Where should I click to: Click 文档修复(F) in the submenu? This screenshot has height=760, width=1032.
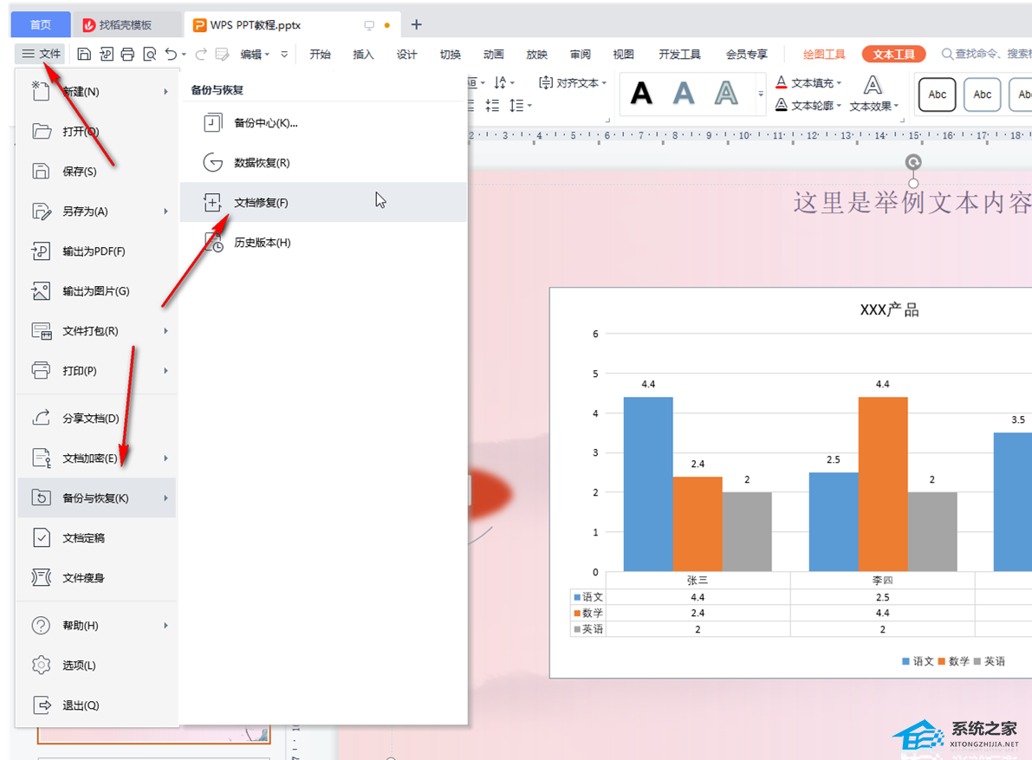click(261, 203)
